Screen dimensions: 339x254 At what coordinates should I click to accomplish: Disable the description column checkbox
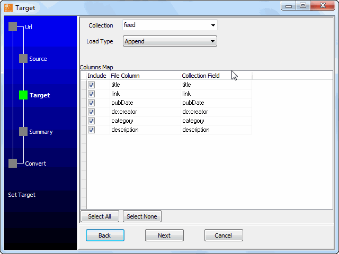coord(92,130)
